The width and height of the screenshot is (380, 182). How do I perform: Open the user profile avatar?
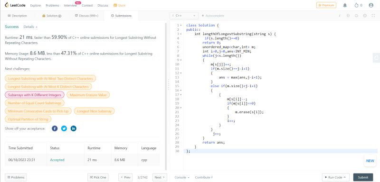tap(371, 5)
